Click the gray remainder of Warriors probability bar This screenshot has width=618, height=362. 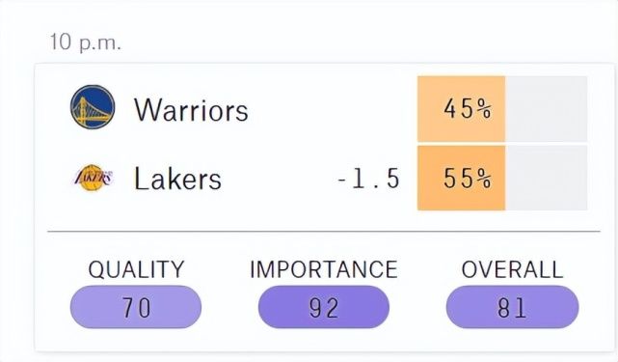(547, 109)
